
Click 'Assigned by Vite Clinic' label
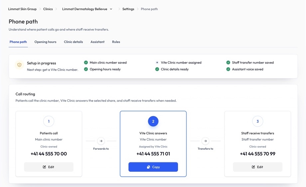click(x=153, y=147)
